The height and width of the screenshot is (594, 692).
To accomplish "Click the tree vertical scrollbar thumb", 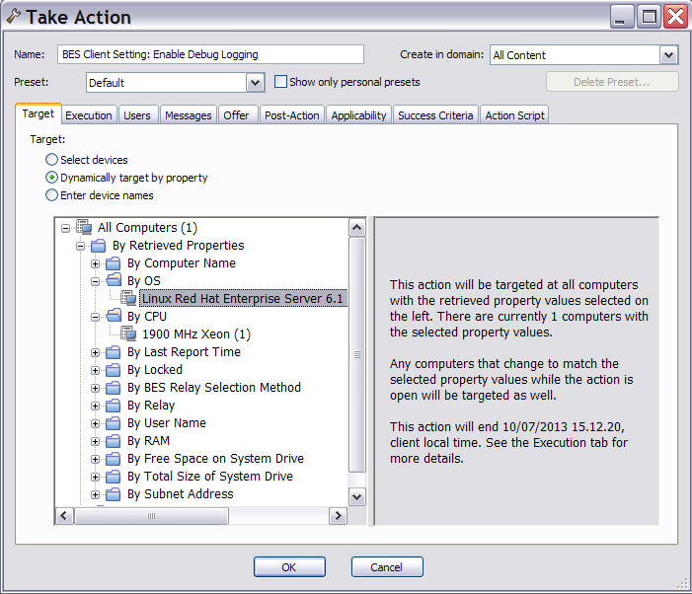I will click(356, 354).
